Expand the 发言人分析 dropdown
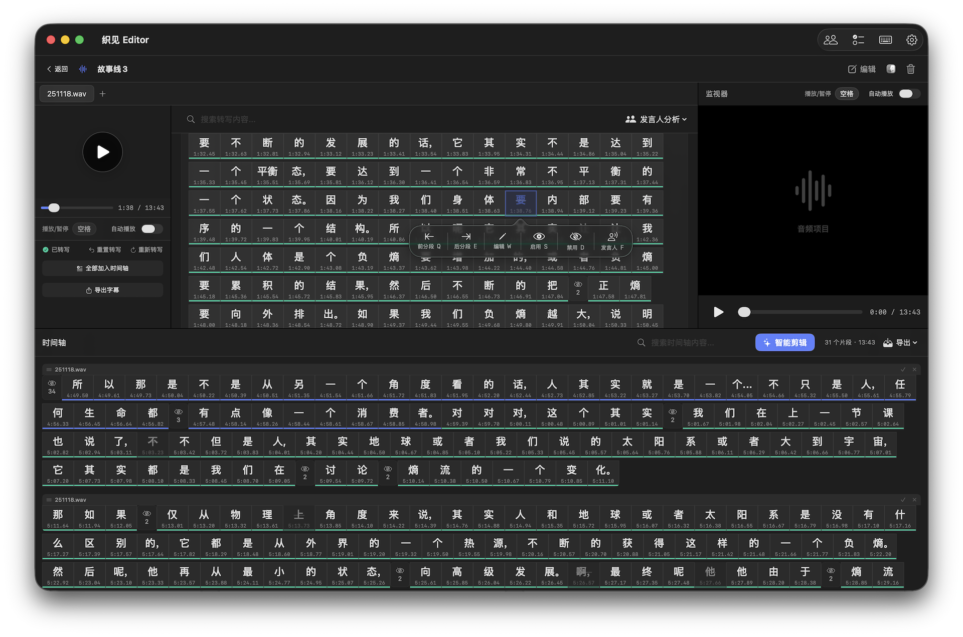This screenshot has height=637, width=963. tap(657, 119)
